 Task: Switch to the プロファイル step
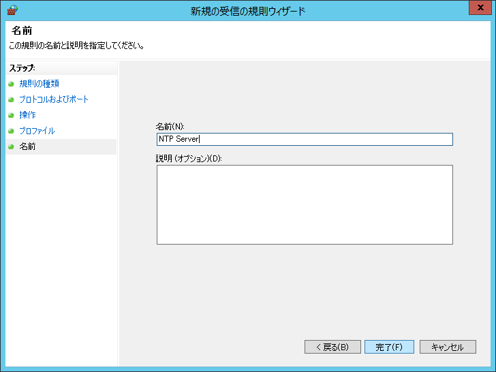[37, 131]
